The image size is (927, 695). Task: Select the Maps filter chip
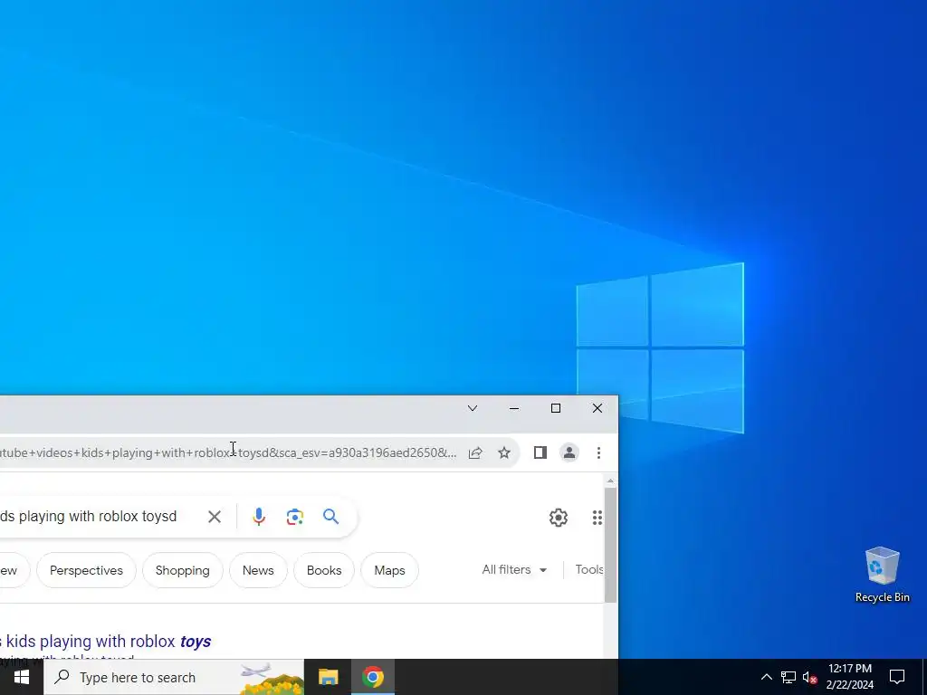pos(389,570)
